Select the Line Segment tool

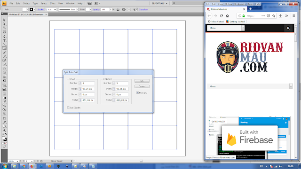(4, 45)
